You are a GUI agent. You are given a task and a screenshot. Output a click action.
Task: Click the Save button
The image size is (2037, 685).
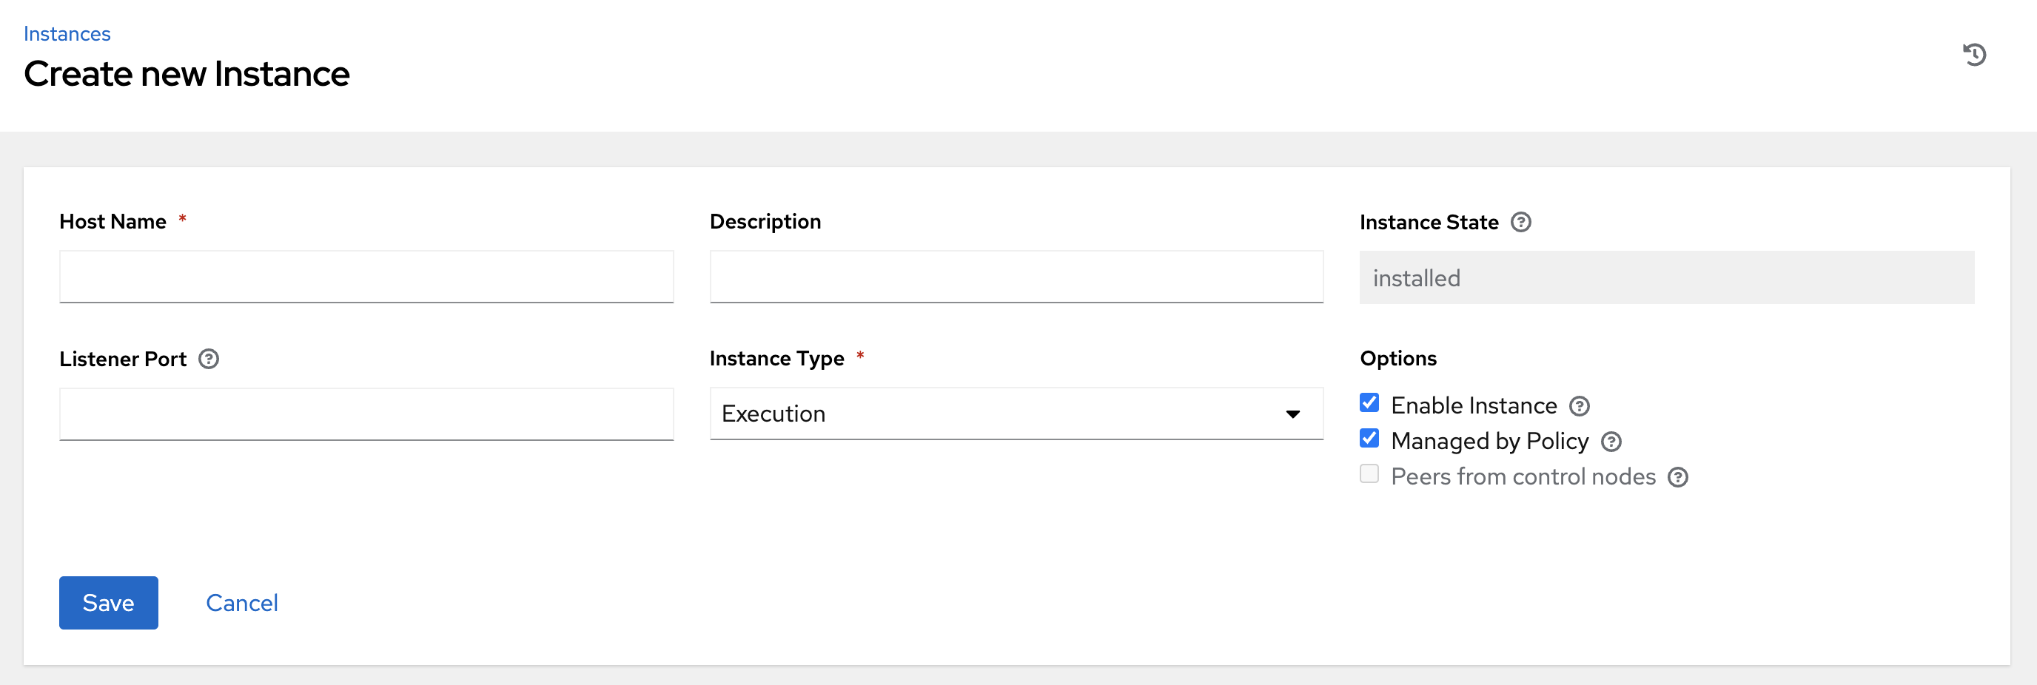coord(108,603)
